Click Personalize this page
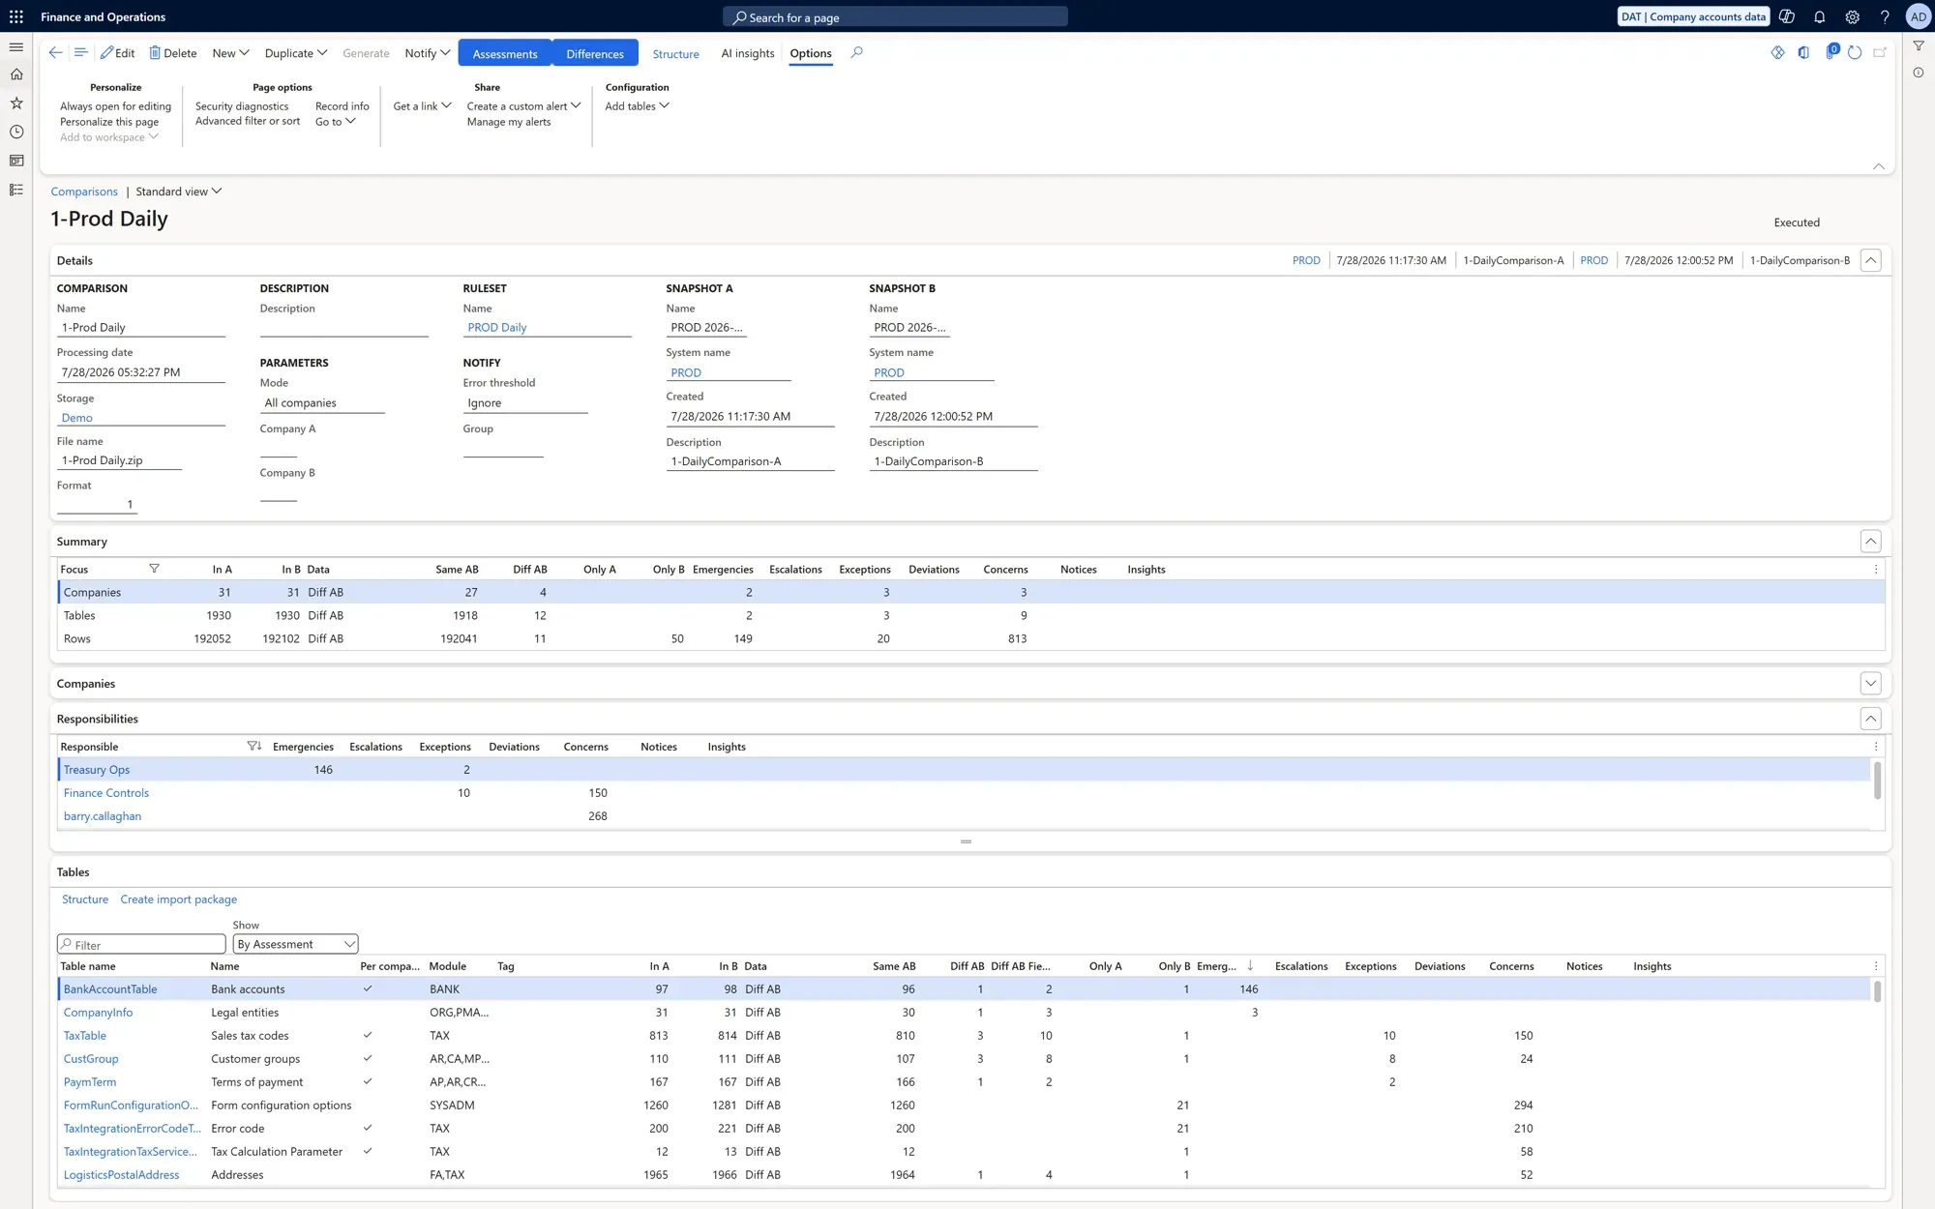Screen dimensions: 1935x1209 click(109, 122)
